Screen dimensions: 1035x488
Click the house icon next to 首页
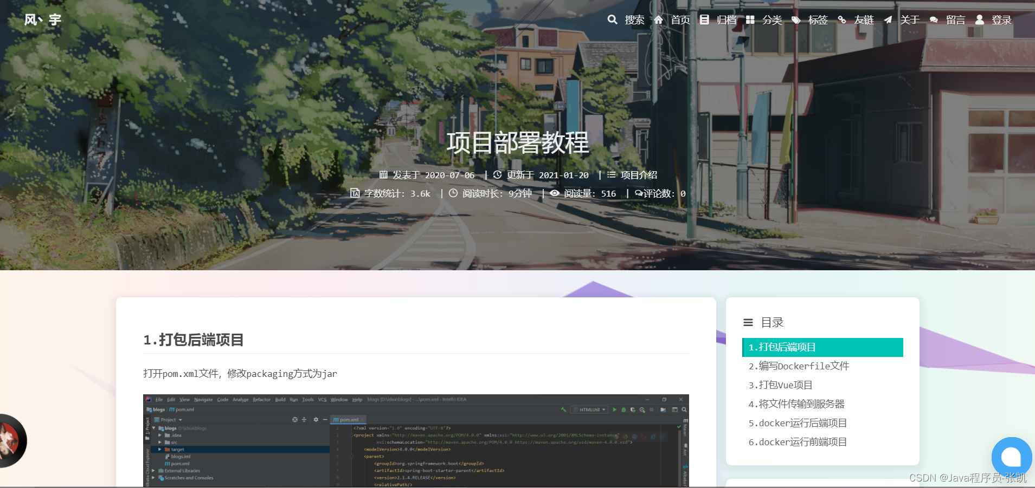click(x=658, y=19)
